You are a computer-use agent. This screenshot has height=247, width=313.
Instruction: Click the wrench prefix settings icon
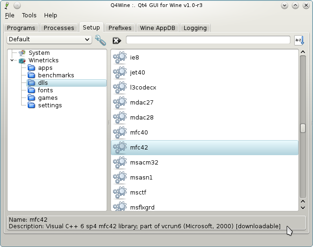pos(100,40)
